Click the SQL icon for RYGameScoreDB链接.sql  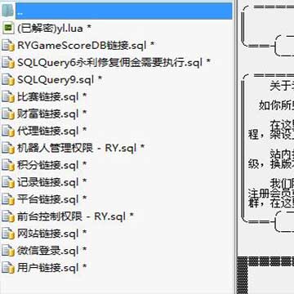pyautogui.click(x=8, y=45)
